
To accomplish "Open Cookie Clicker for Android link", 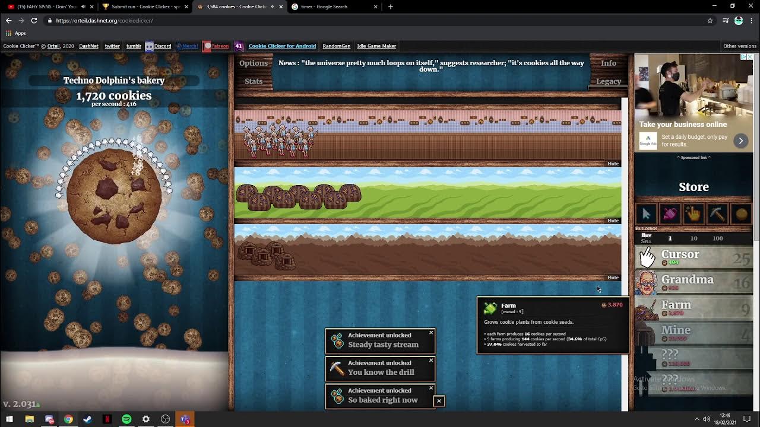I will click(282, 46).
